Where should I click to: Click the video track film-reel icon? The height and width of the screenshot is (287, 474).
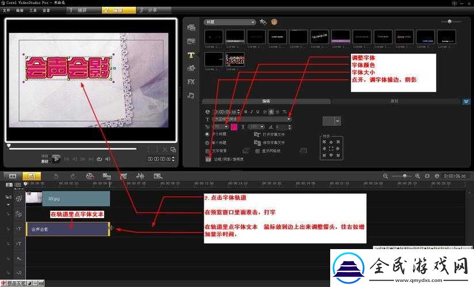[19, 199]
